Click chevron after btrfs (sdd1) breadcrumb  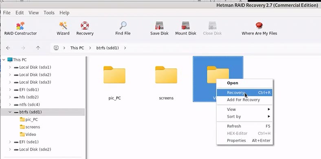125,48
